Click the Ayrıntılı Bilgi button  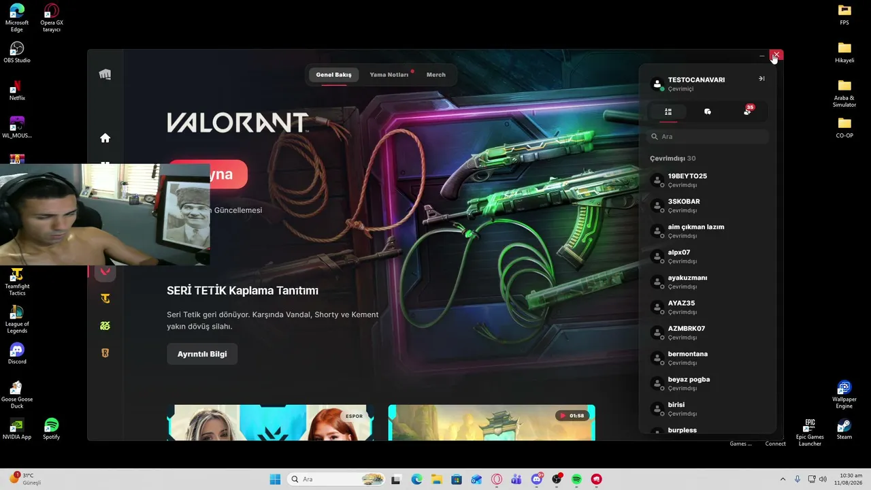click(202, 354)
